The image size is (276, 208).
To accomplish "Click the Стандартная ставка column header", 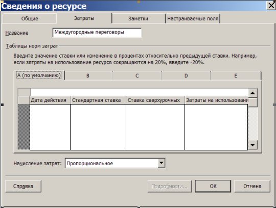I will tap(98, 100).
